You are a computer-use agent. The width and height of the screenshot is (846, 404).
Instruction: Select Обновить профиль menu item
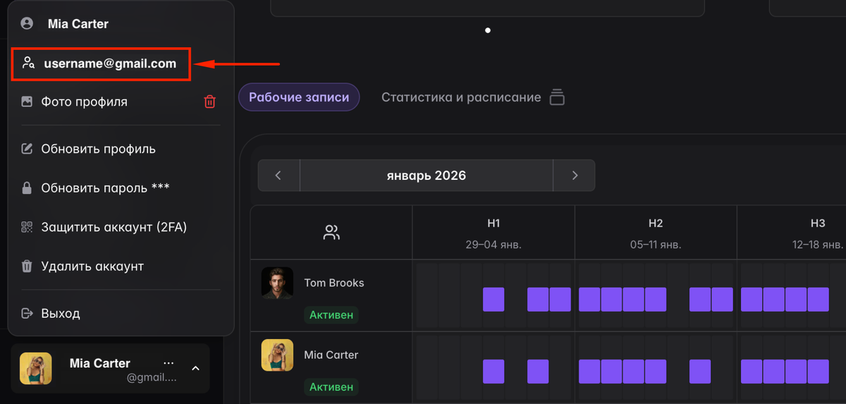click(98, 149)
